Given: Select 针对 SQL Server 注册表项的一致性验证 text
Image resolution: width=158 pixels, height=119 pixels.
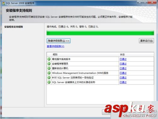Looking at the screenshot, I should pyautogui.click(x=73, y=78).
